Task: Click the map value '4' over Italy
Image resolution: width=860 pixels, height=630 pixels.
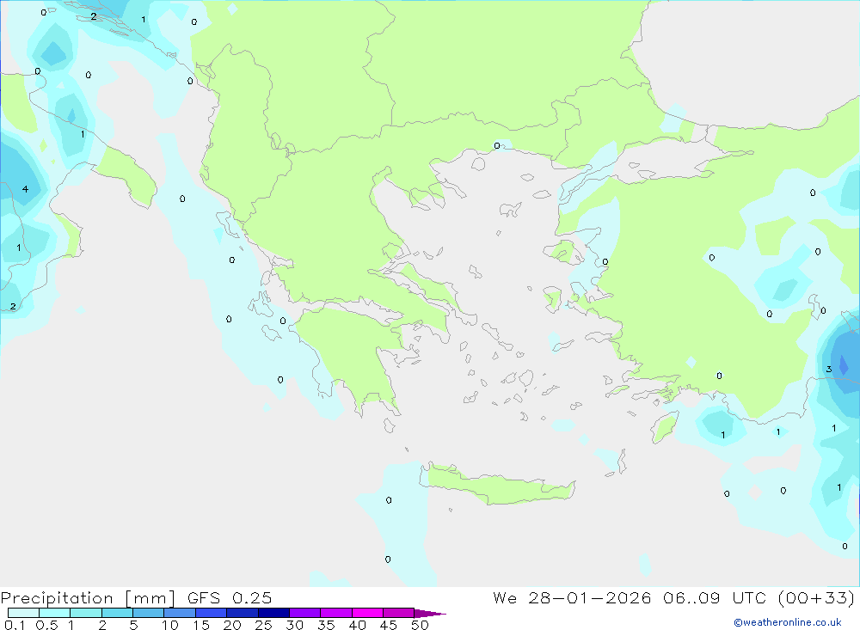Action: coord(25,189)
